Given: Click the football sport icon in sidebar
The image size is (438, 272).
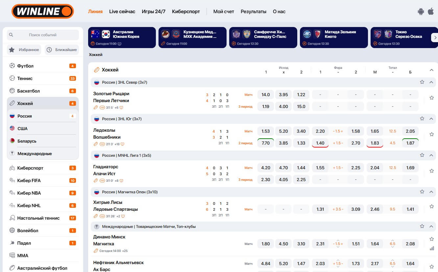Looking at the screenshot, I should pyautogui.click(x=12, y=66).
